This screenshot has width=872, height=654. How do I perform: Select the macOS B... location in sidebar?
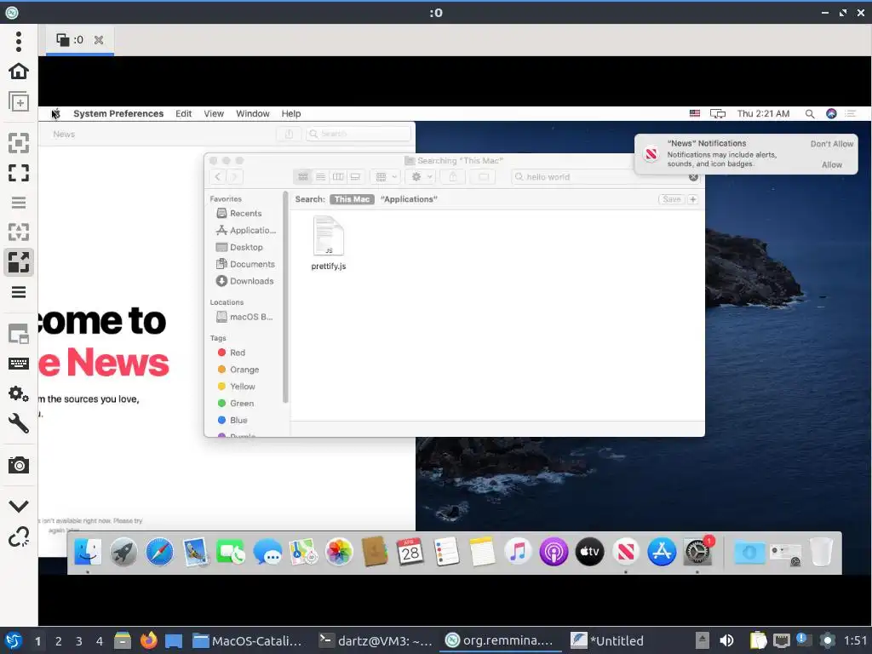[x=244, y=317]
